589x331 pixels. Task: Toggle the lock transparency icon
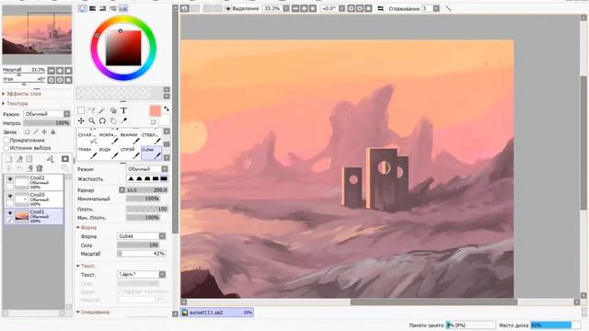click(27, 132)
